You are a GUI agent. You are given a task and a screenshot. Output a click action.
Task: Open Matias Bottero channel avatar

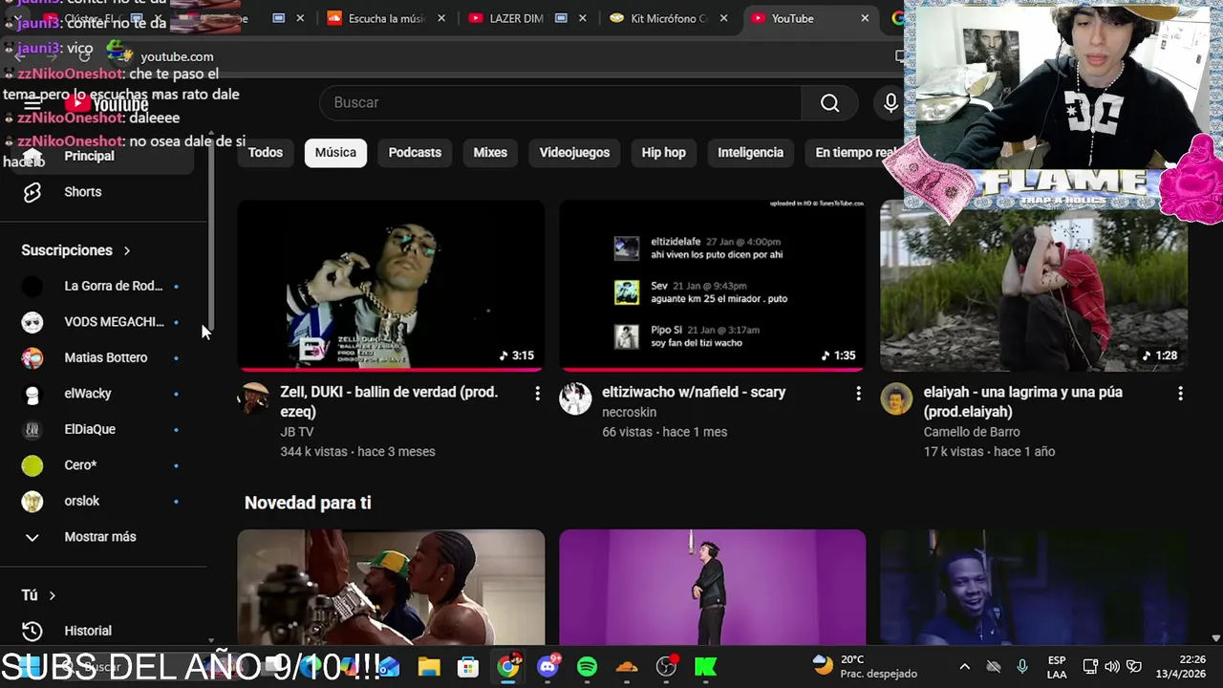point(32,357)
